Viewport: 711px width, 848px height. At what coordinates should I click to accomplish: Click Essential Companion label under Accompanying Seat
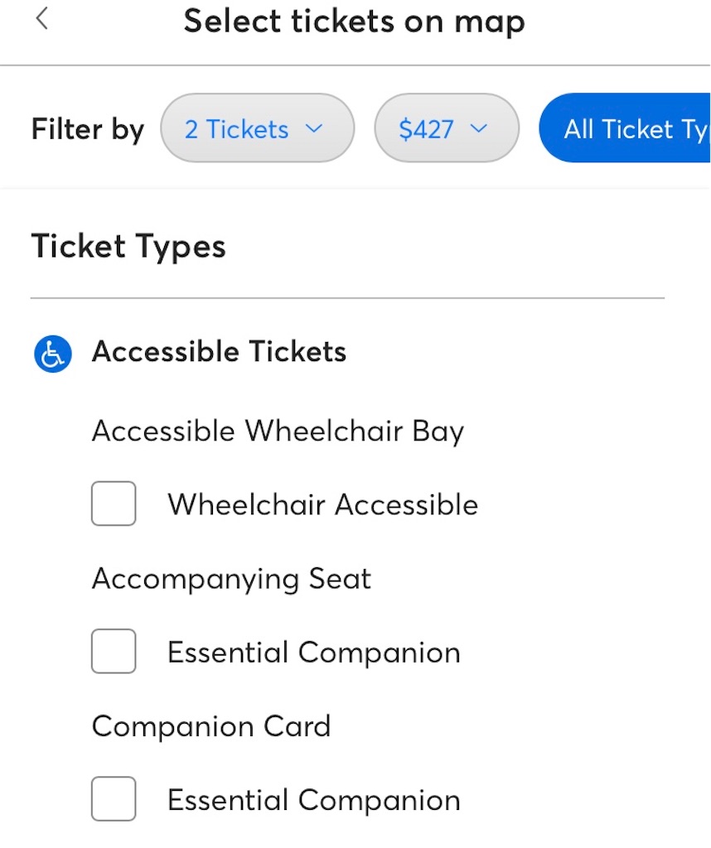[x=314, y=653]
